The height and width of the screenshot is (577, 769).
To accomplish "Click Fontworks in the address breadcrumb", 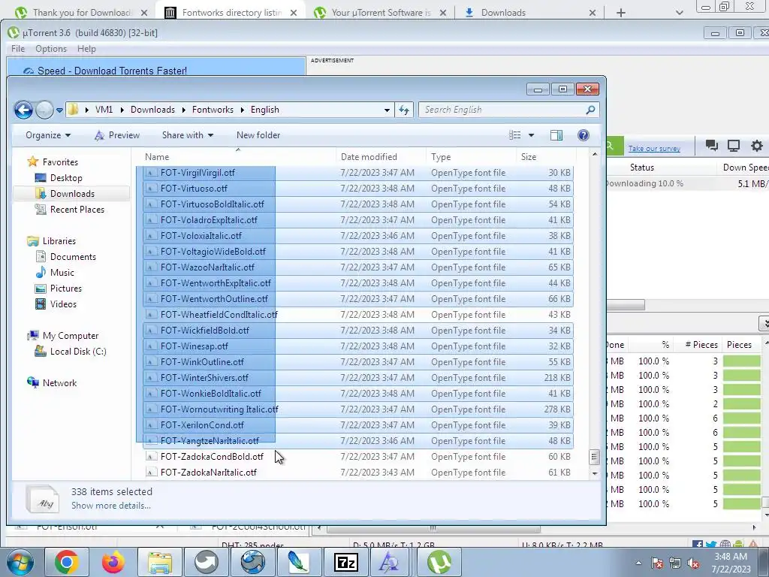I will (213, 110).
